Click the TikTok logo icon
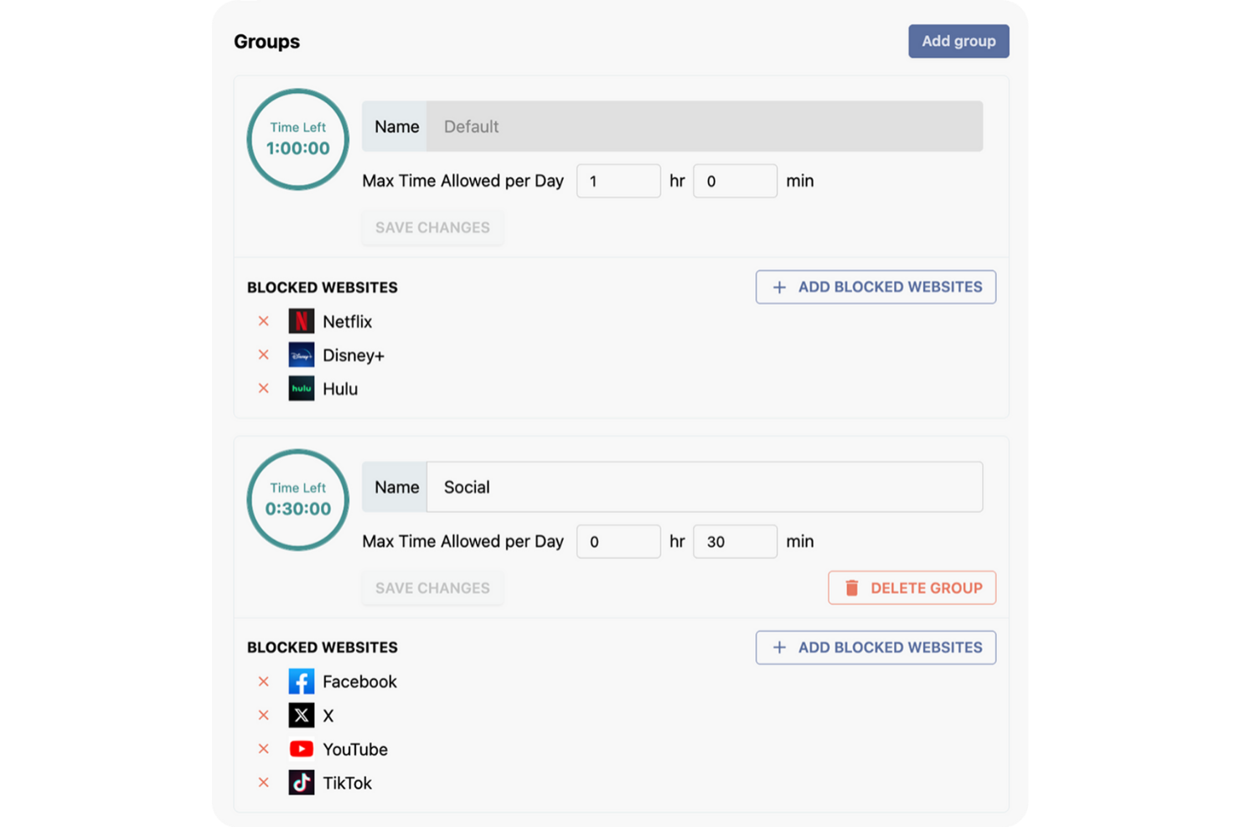 coord(302,783)
